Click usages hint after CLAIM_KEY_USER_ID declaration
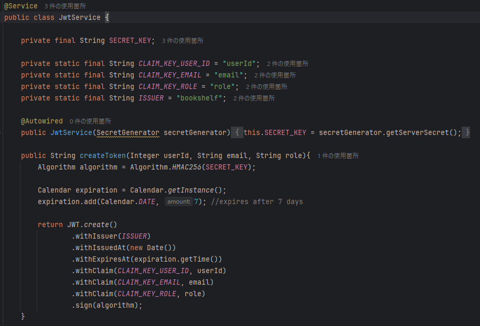Image resolution: width=480 pixels, height=326 pixels. click(x=287, y=63)
